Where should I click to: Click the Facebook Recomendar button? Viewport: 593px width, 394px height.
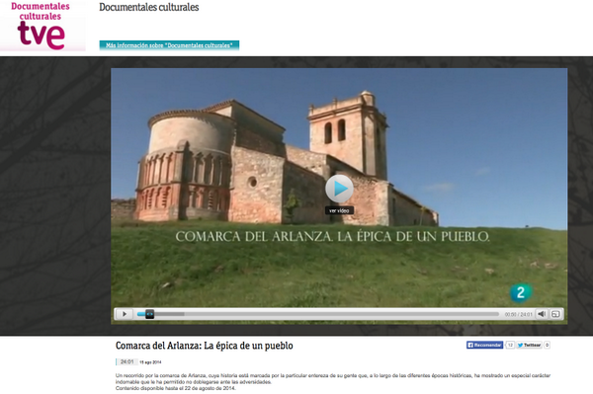(x=484, y=345)
